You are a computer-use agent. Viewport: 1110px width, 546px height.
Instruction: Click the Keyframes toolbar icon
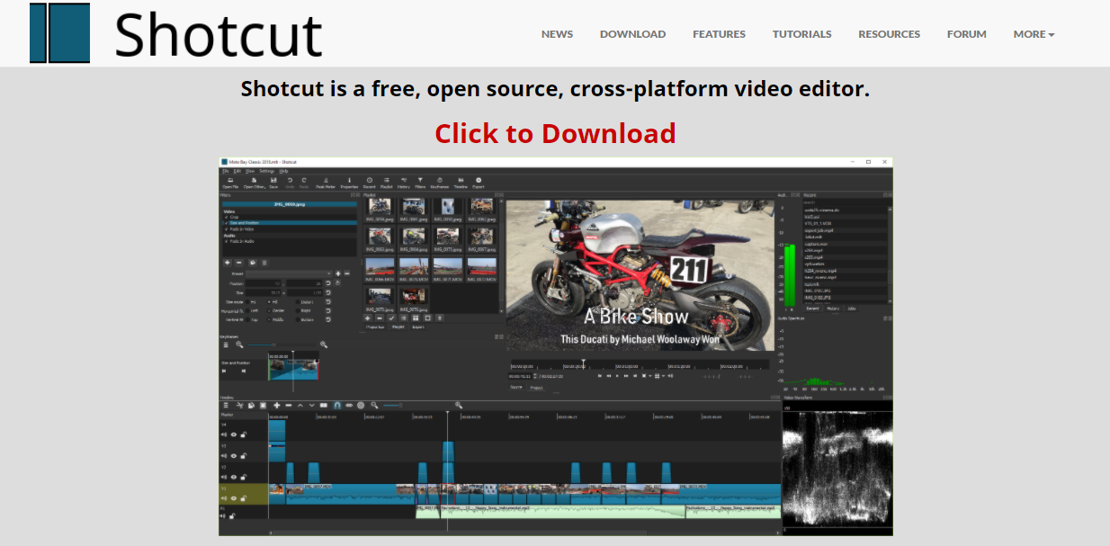tap(440, 183)
